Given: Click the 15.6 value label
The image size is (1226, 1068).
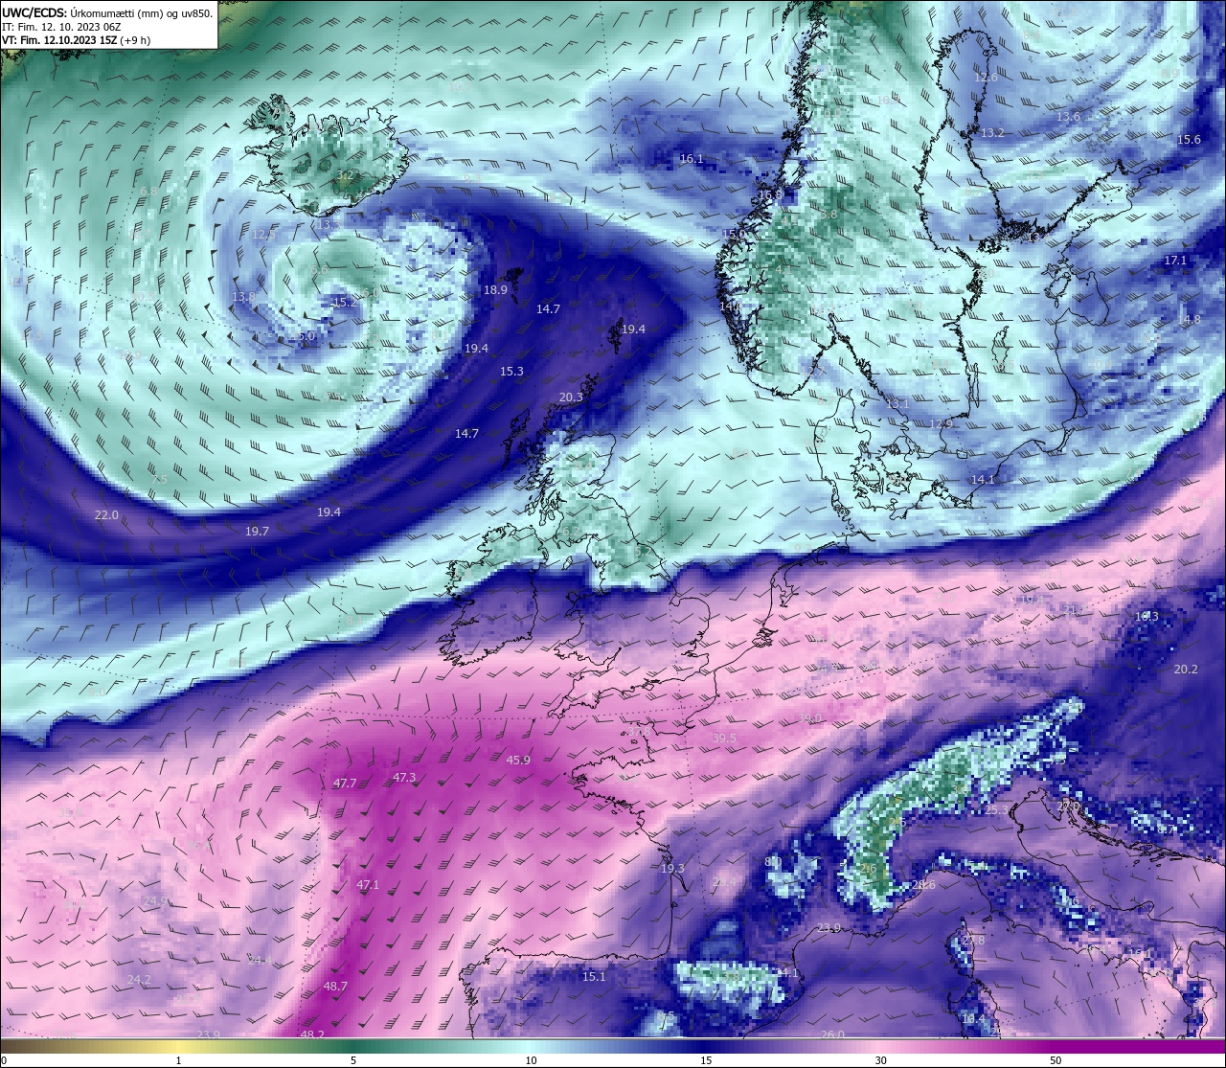Looking at the screenshot, I should (1189, 139).
